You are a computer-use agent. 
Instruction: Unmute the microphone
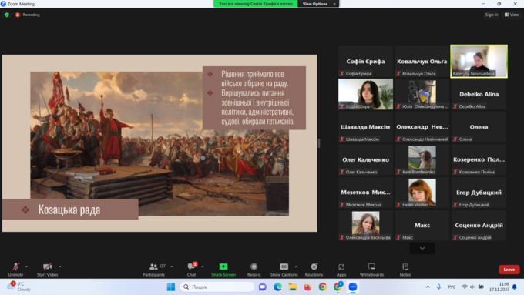pos(15,270)
